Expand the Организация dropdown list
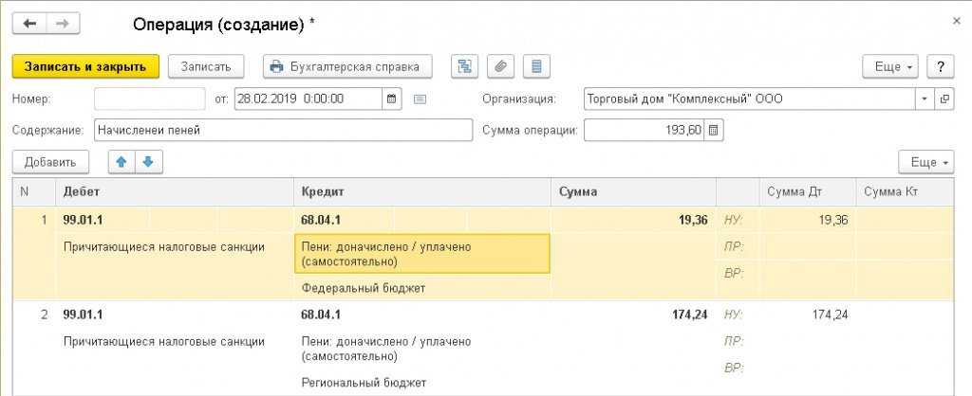Image resolution: width=972 pixels, height=396 pixels. pos(925,99)
